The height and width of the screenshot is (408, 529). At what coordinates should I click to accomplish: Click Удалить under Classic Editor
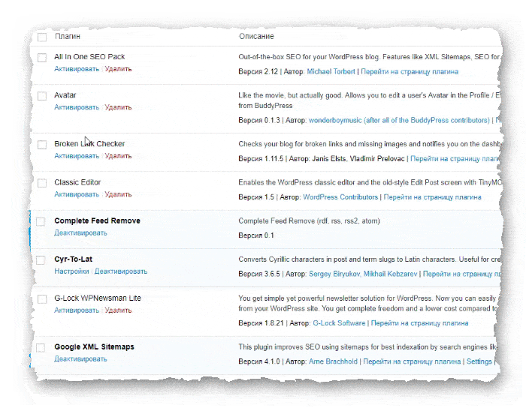(x=118, y=194)
